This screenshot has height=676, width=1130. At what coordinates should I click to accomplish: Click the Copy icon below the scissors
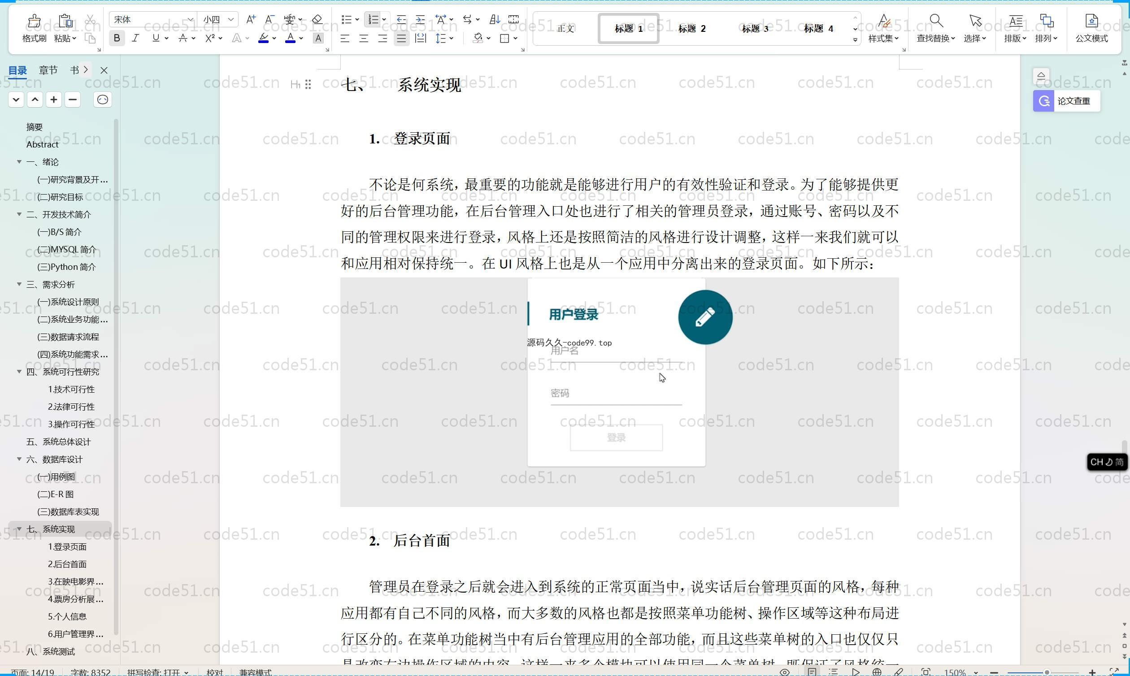(x=90, y=38)
